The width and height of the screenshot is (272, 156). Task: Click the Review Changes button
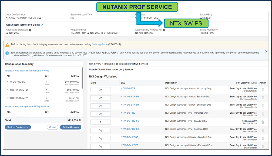(70, 127)
